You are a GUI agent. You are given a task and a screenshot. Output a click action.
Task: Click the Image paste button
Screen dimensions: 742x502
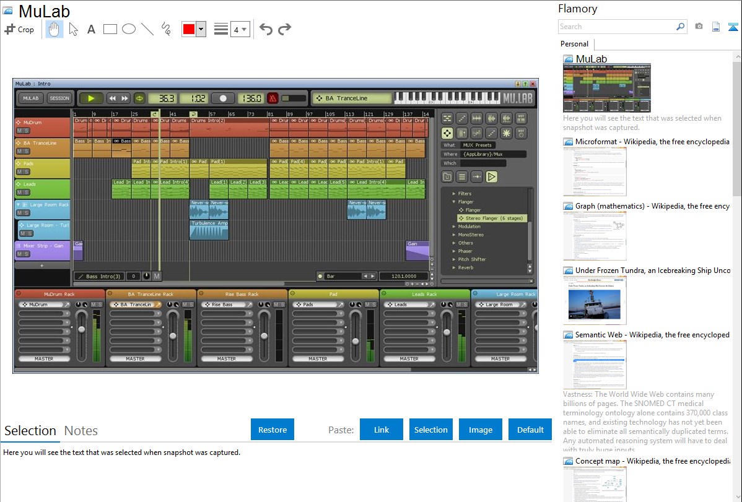point(481,430)
